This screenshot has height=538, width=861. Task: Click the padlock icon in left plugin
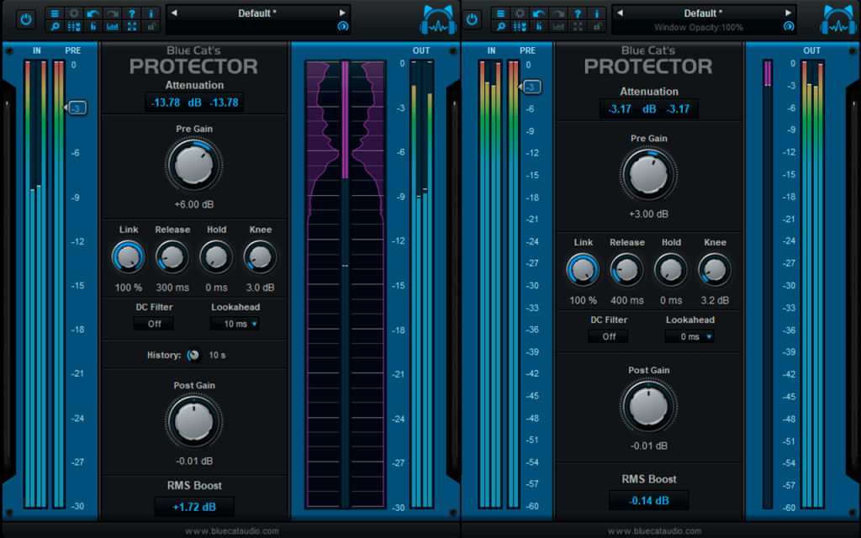[151, 26]
